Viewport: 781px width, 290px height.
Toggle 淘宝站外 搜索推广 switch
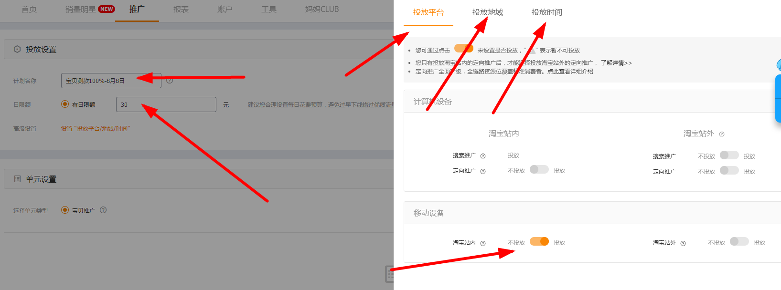(729, 155)
